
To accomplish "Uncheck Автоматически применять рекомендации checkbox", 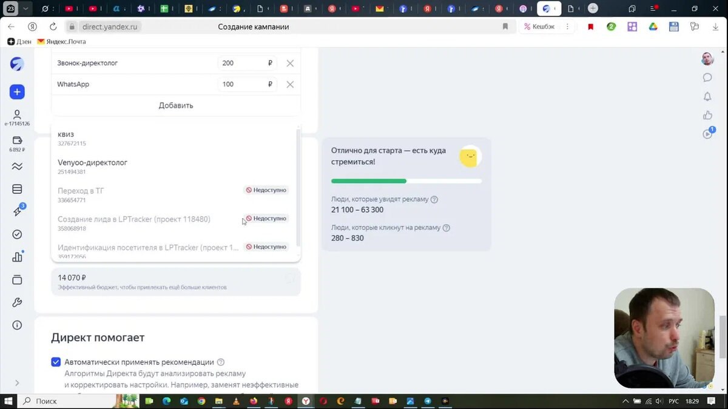I will click(56, 362).
